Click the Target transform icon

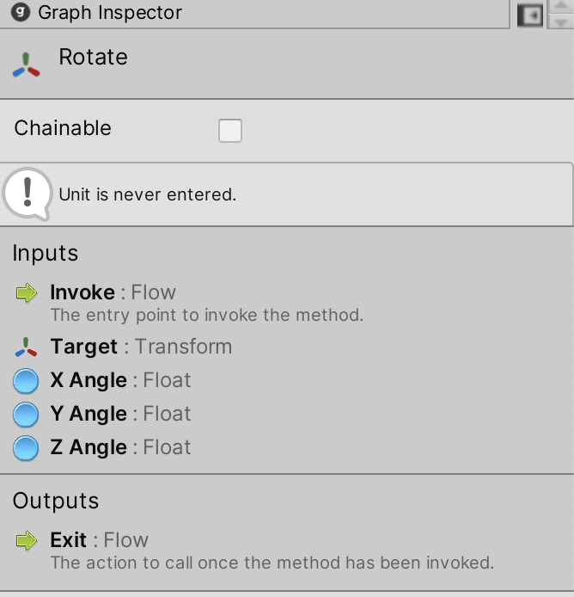tap(27, 347)
